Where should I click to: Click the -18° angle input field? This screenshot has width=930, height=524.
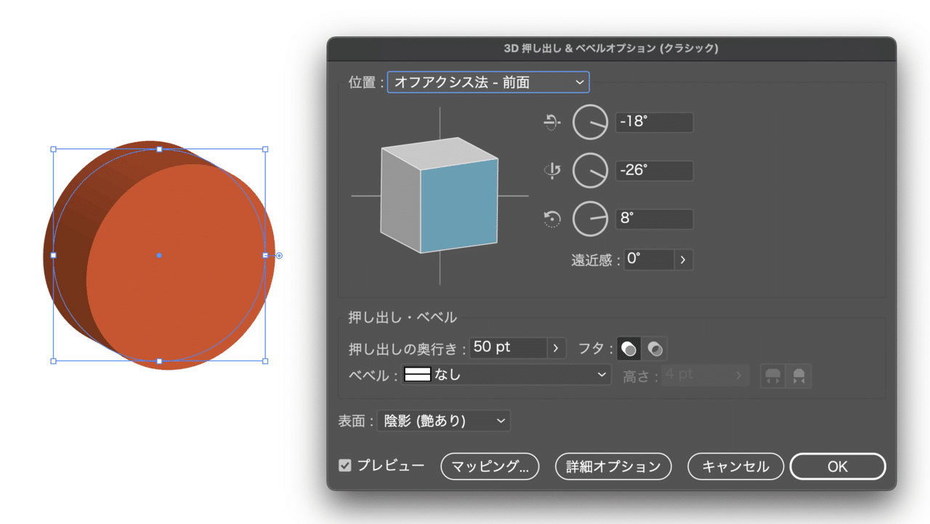click(x=654, y=122)
